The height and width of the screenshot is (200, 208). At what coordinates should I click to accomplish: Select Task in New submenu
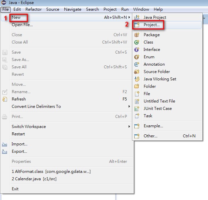pyautogui.click(x=167, y=116)
